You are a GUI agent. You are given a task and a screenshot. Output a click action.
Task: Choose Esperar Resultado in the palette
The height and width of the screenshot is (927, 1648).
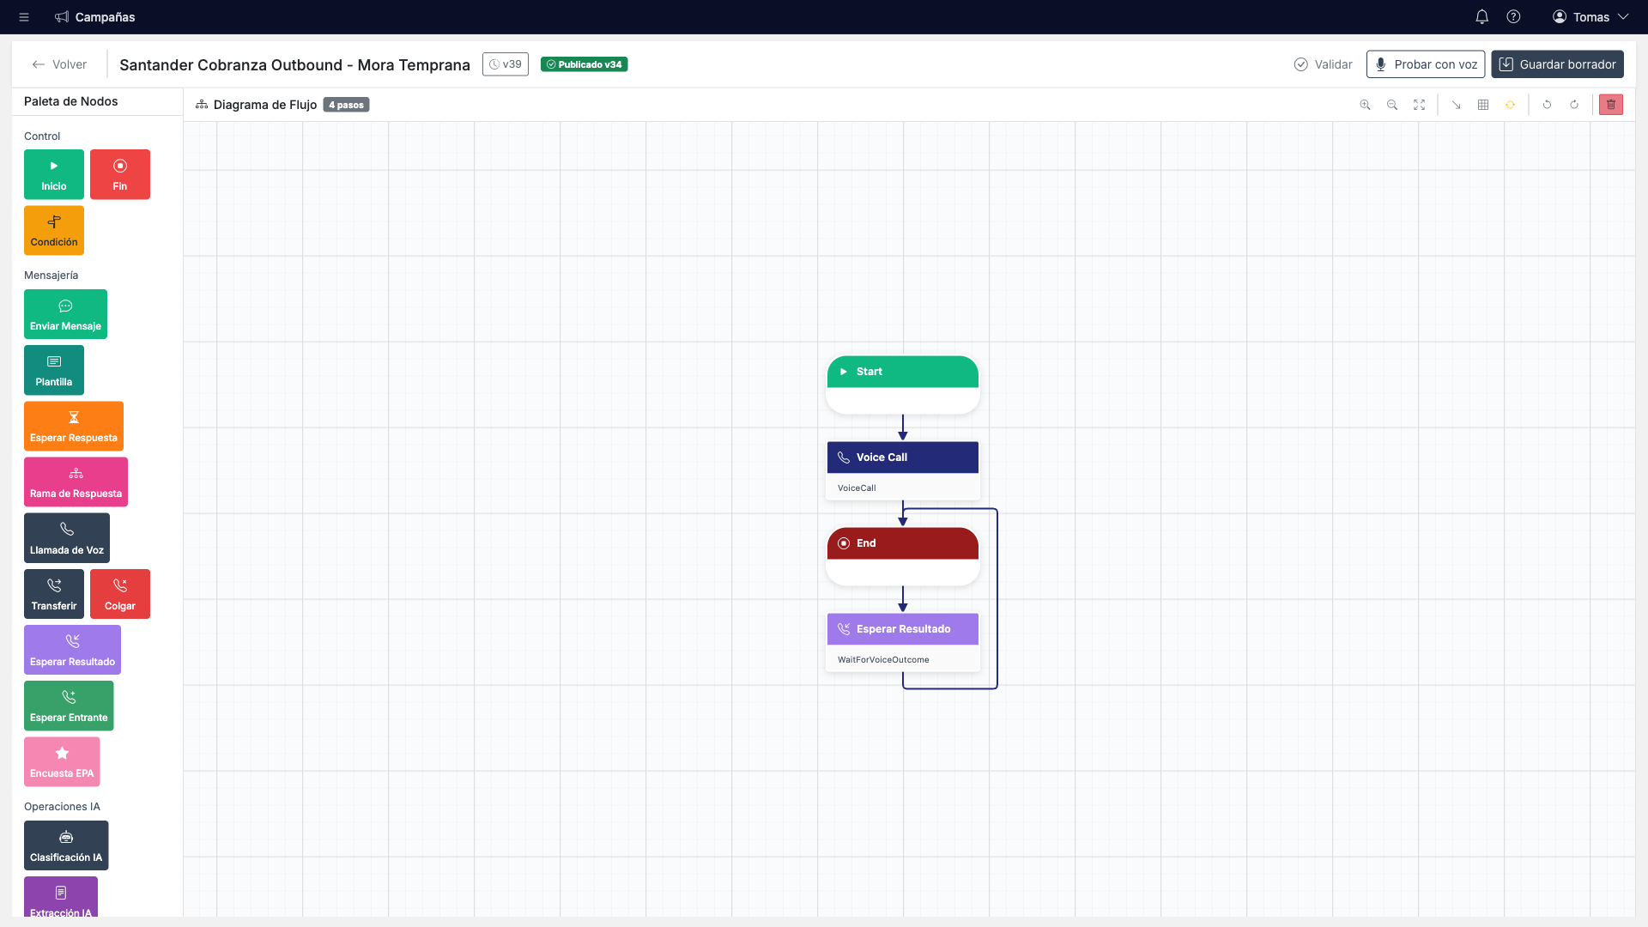click(72, 650)
